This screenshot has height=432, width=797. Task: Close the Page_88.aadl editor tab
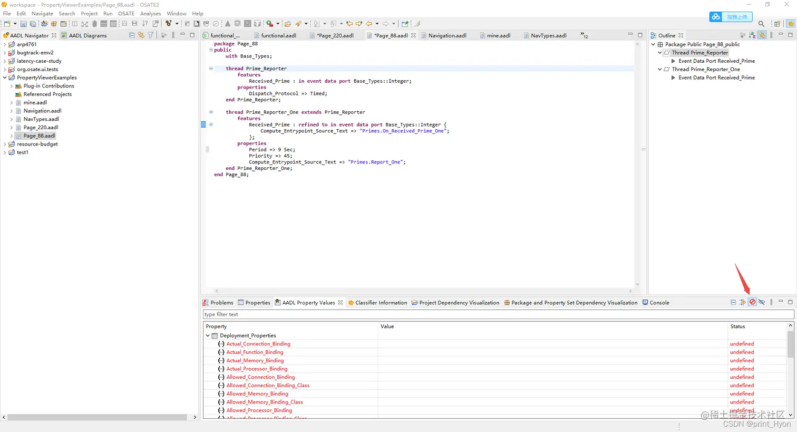(x=413, y=35)
